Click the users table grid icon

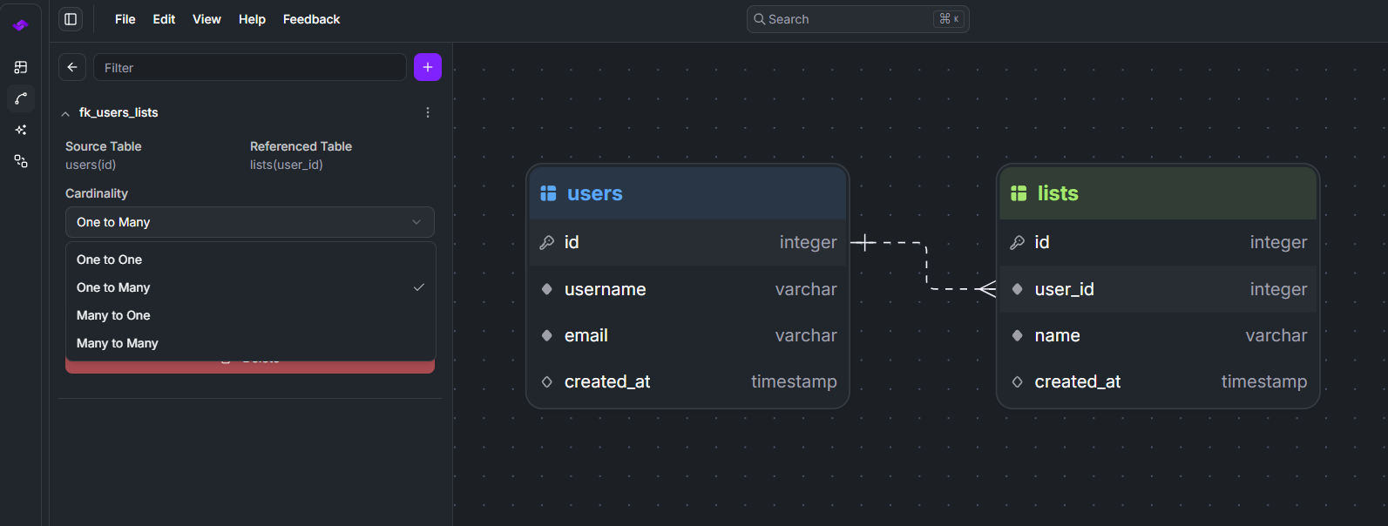click(548, 193)
